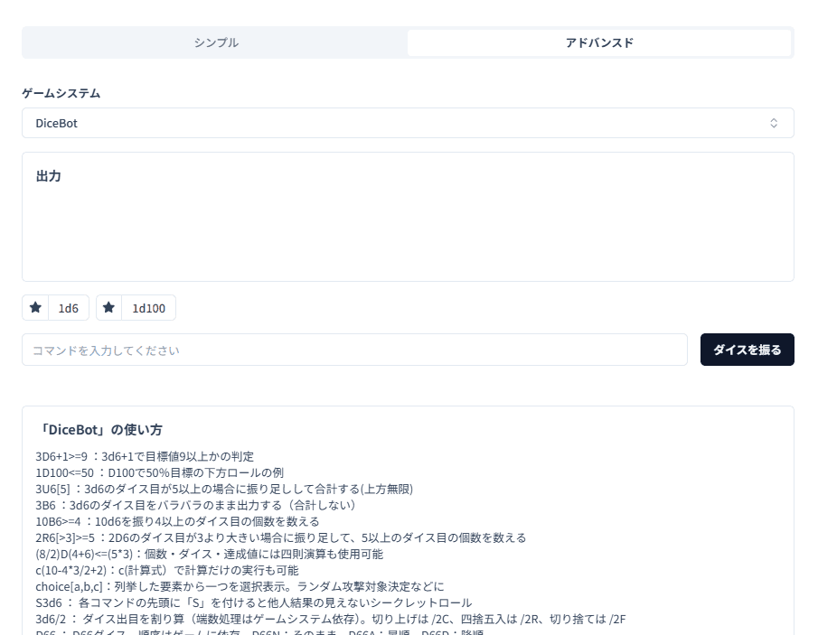Focus the コマンドを入力してください input field
The width and height of the screenshot is (818, 635).
(x=354, y=350)
